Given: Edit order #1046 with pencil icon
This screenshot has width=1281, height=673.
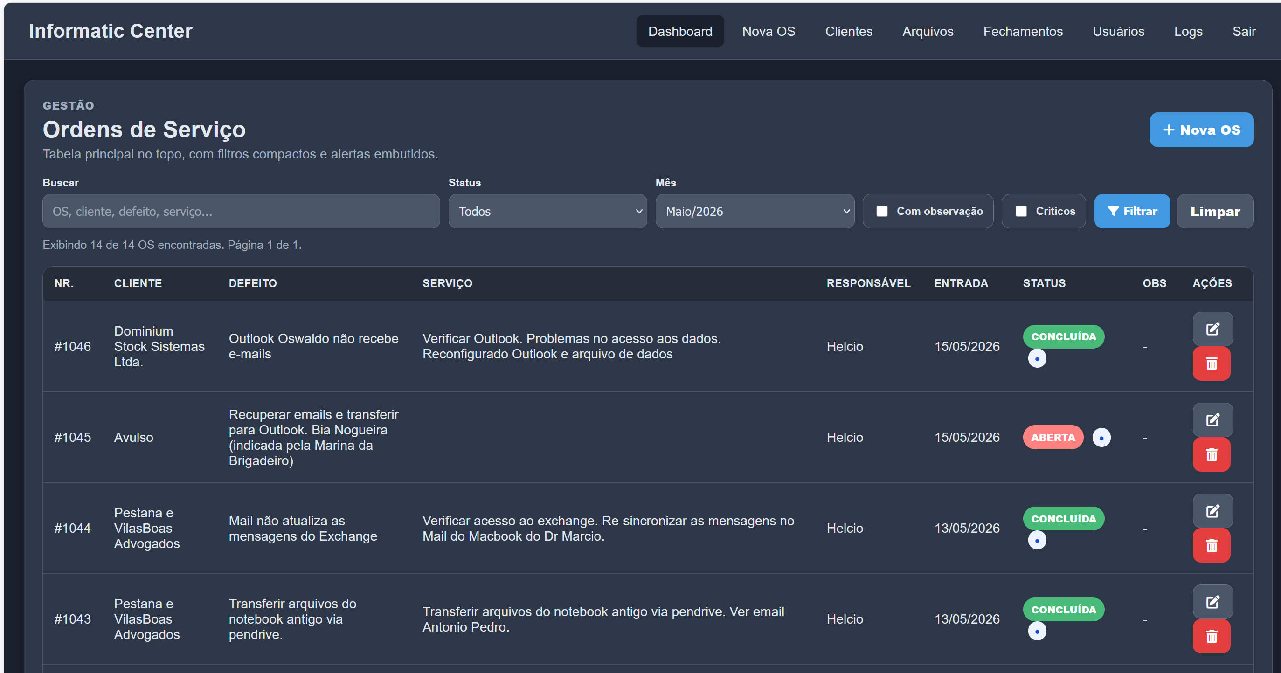Looking at the screenshot, I should click(1212, 329).
